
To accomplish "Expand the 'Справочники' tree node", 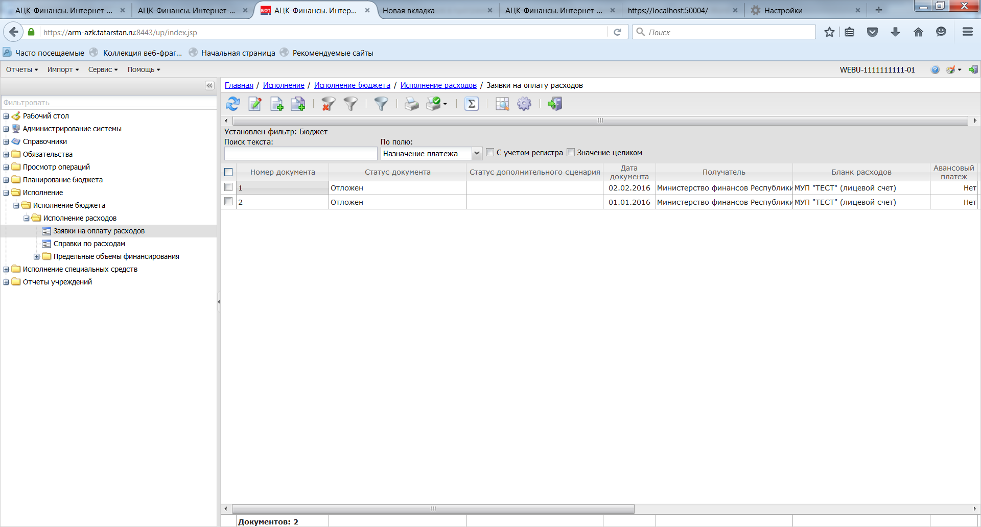I will pyautogui.click(x=6, y=141).
